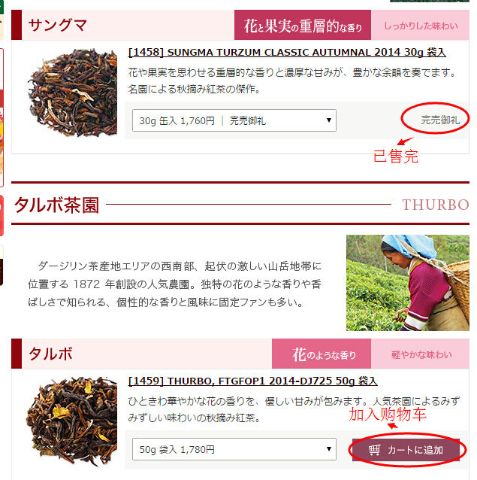Click arrow on Thurbo quantity selector
The width and height of the screenshot is (477, 480).
coord(329,448)
